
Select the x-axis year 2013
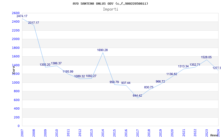point(91,133)
